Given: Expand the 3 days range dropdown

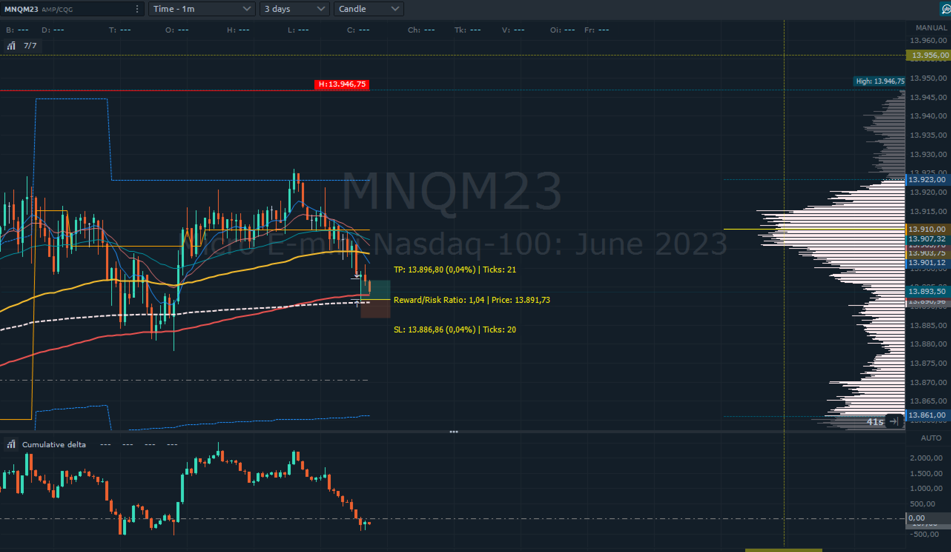Looking at the screenshot, I should pyautogui.click(x=294, y=9).
